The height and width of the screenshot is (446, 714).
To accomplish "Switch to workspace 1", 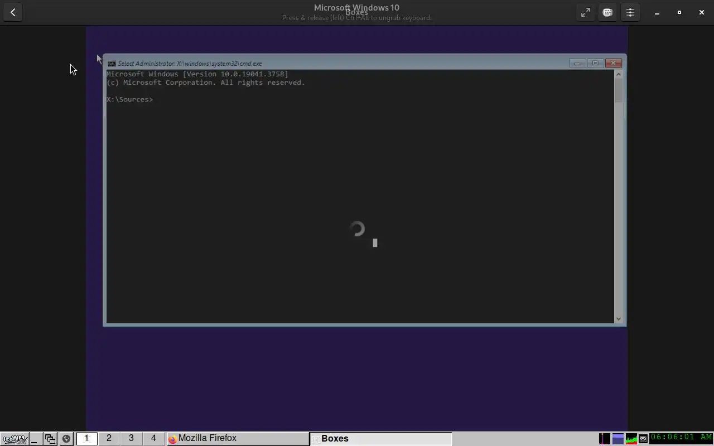I will point(86,439).
